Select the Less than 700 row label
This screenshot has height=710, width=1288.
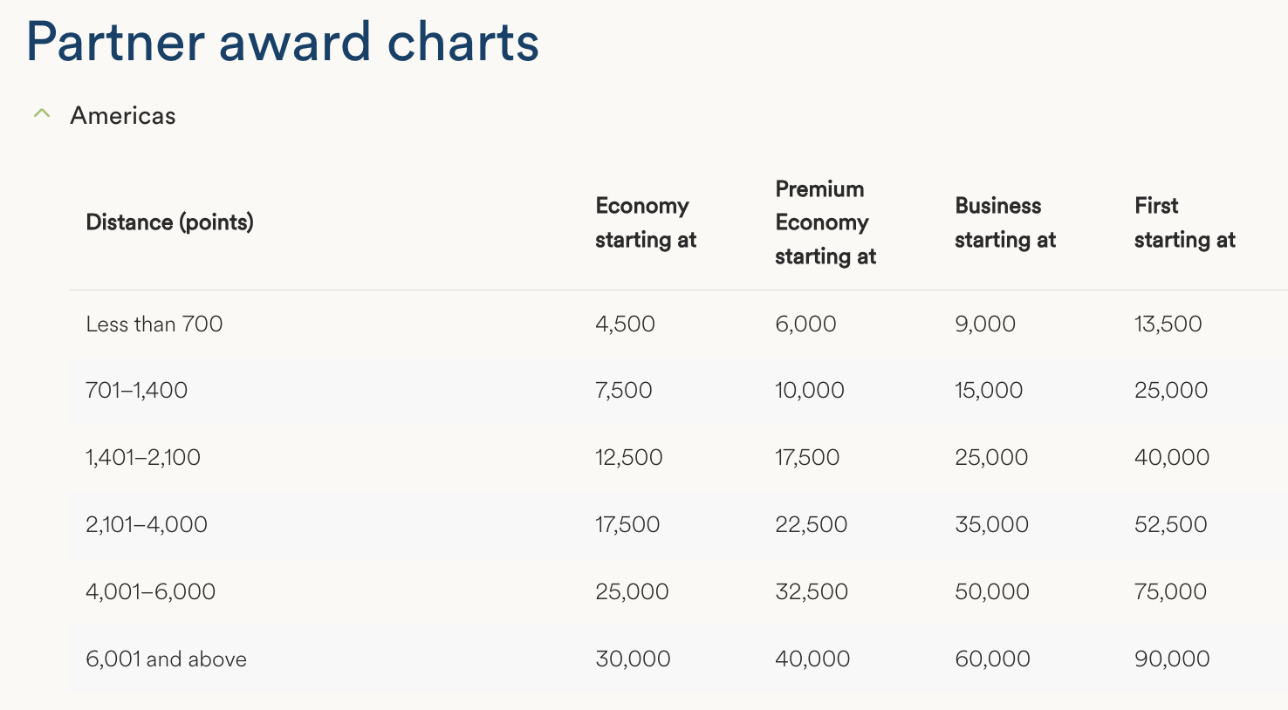pyautogui.click(x=154, y=324)
